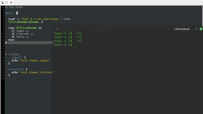Click the green circle button in LXTerminal
Screen dimensions: 203x114
point(201,29)
